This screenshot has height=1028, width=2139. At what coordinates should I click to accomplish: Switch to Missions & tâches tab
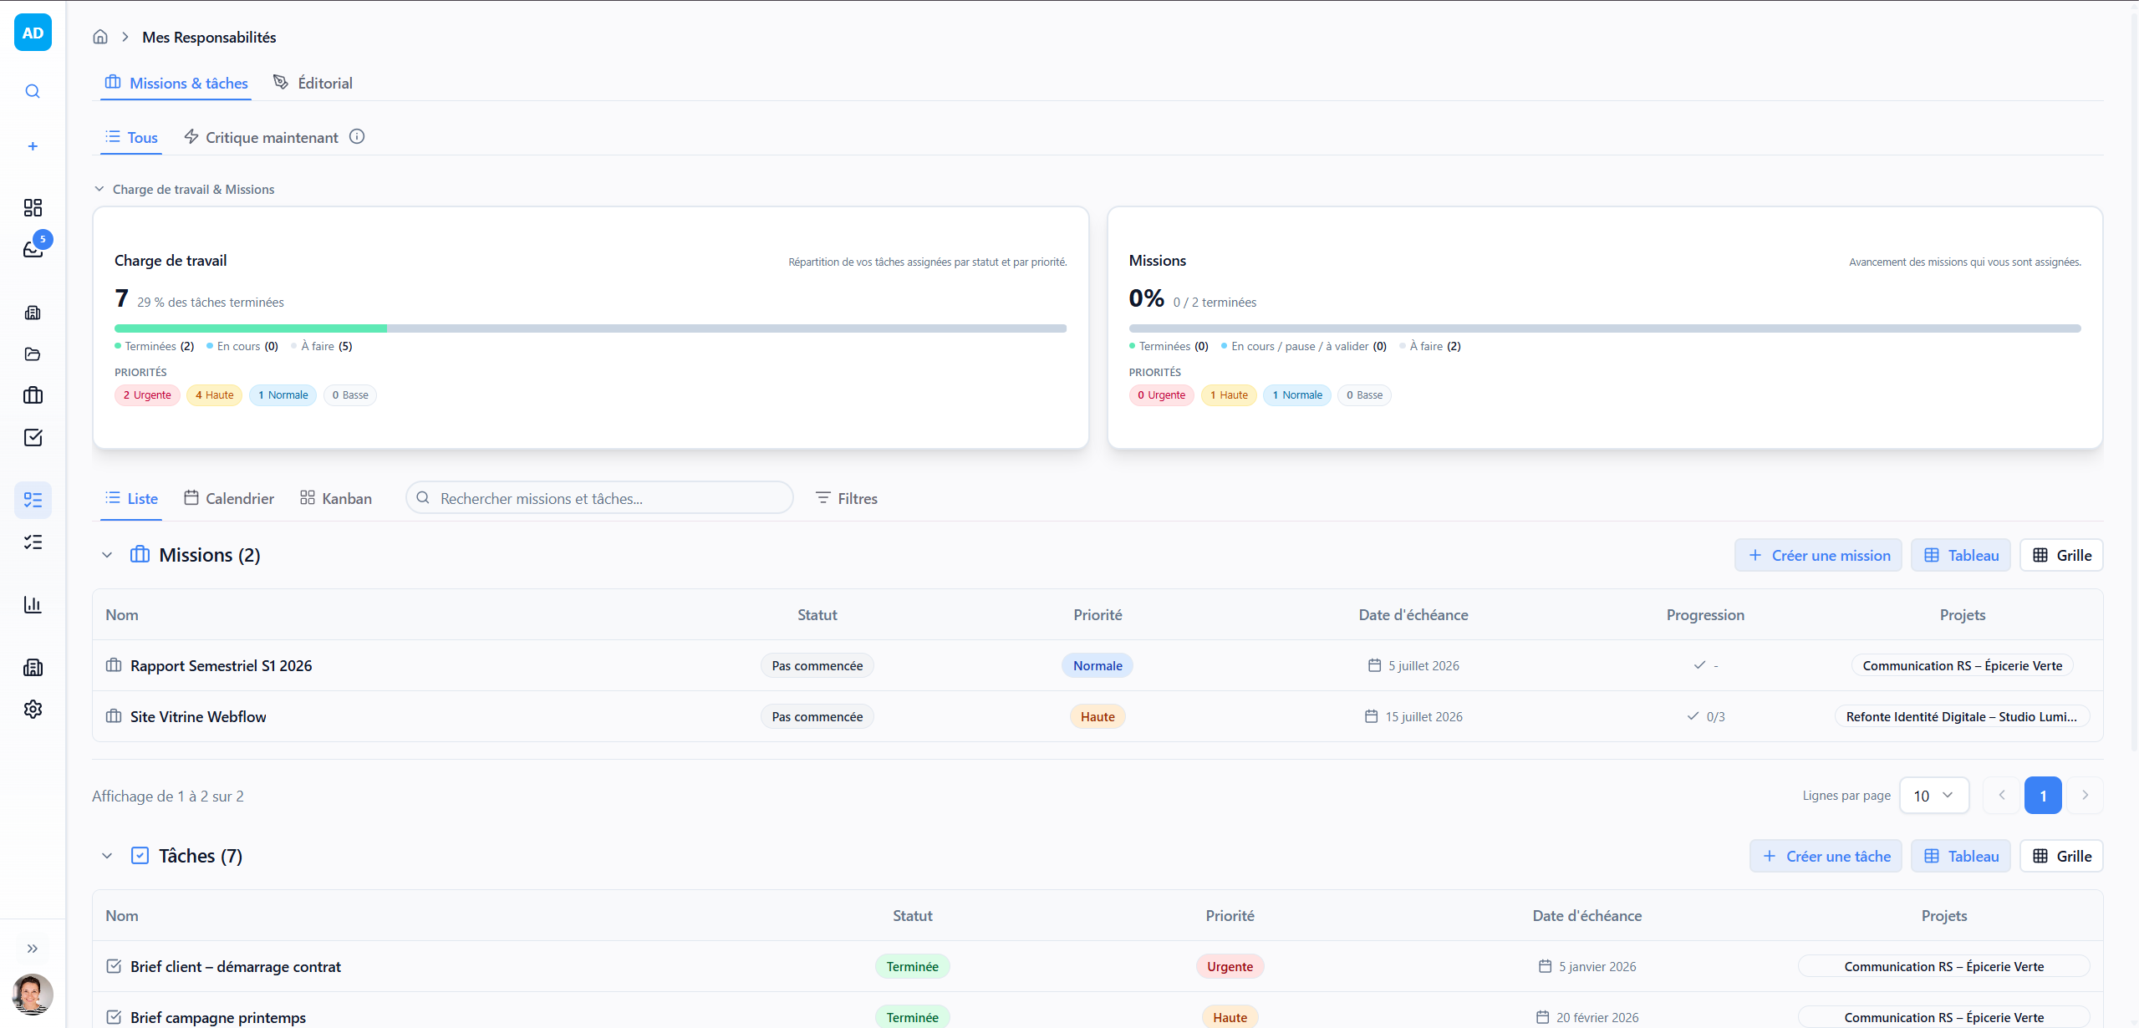pyautogui.click(x=176, y=83)
